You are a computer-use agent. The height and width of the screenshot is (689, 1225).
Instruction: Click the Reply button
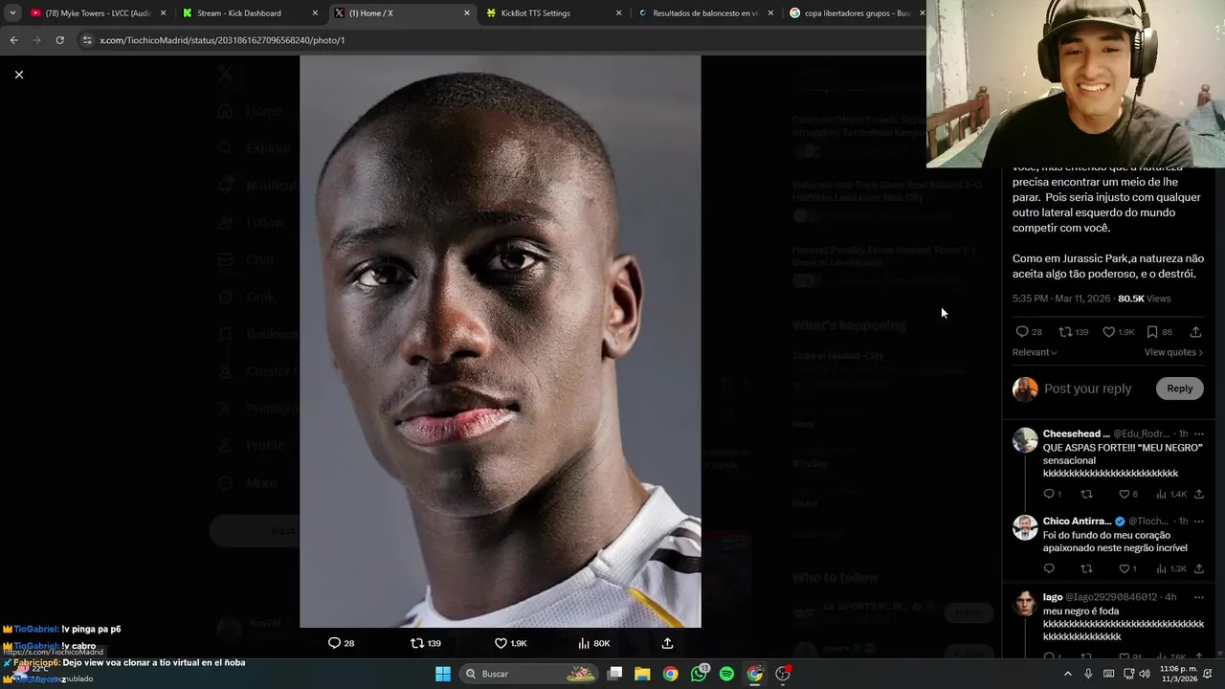[x=1179, y=389]
